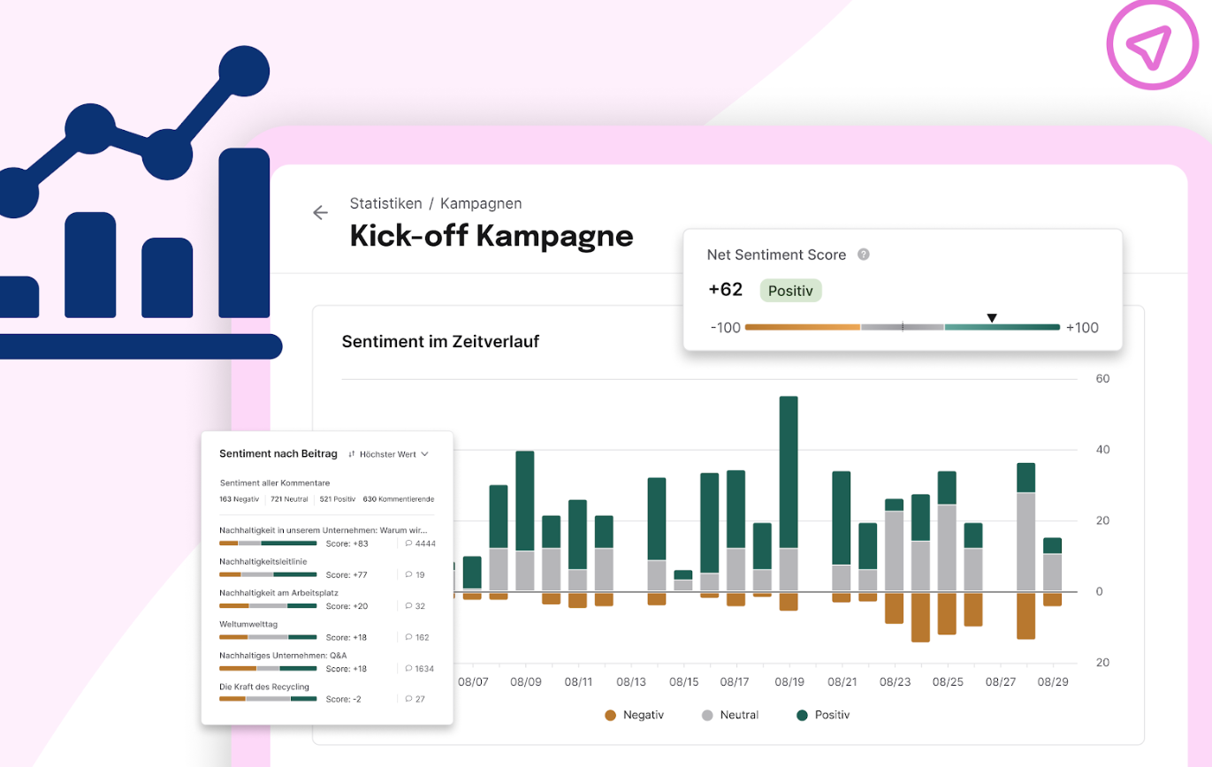1212x767 pixels.
Task: Open the Die Kraft des Recycling post
Action: tap(264, 687)
